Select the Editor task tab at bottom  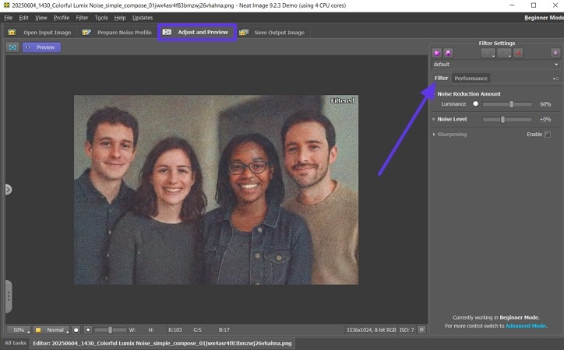click(x=162, y=343)
